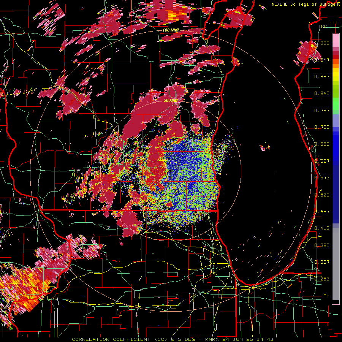The image size is (342, 342).
Task: Click the 0.733 color scale label
Action: [322, 127]
